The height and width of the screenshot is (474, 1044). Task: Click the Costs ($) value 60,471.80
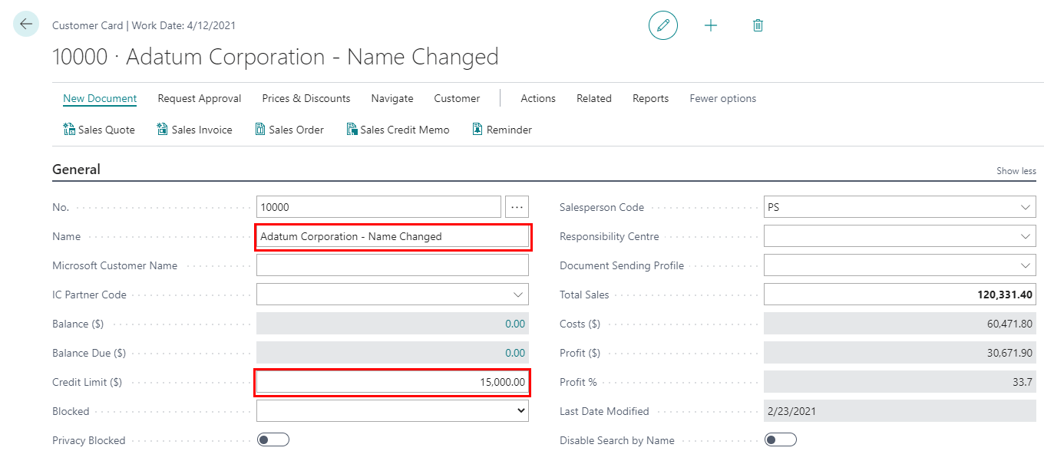pos(1009,324)
